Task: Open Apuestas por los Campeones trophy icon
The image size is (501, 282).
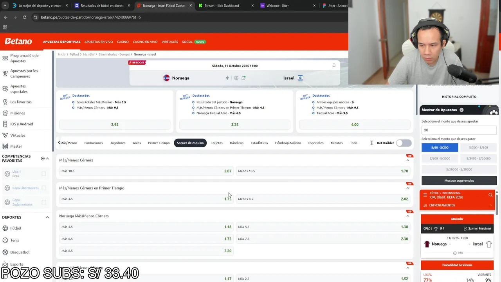Action: [x=5, y=74]
